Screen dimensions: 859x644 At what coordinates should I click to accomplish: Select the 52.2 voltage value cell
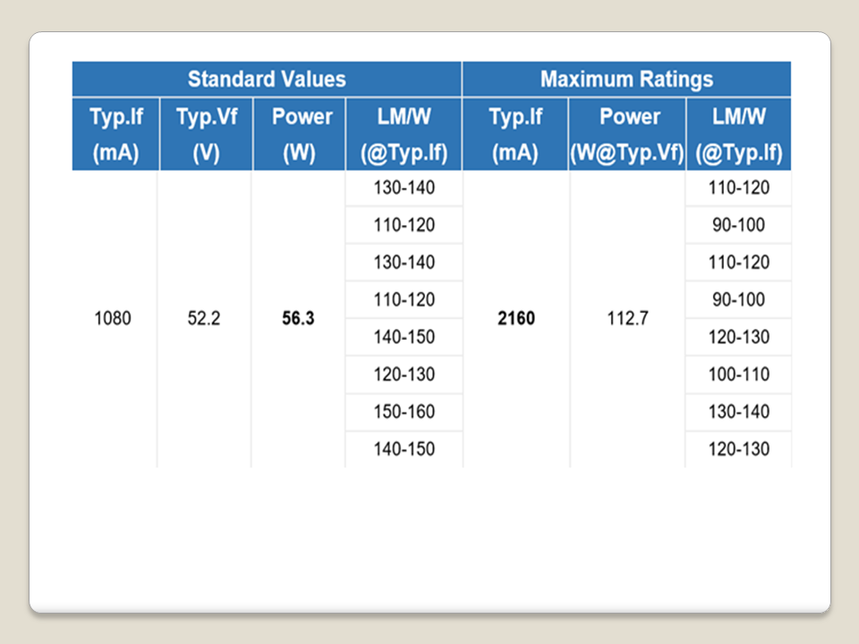[x=204, y=318]
